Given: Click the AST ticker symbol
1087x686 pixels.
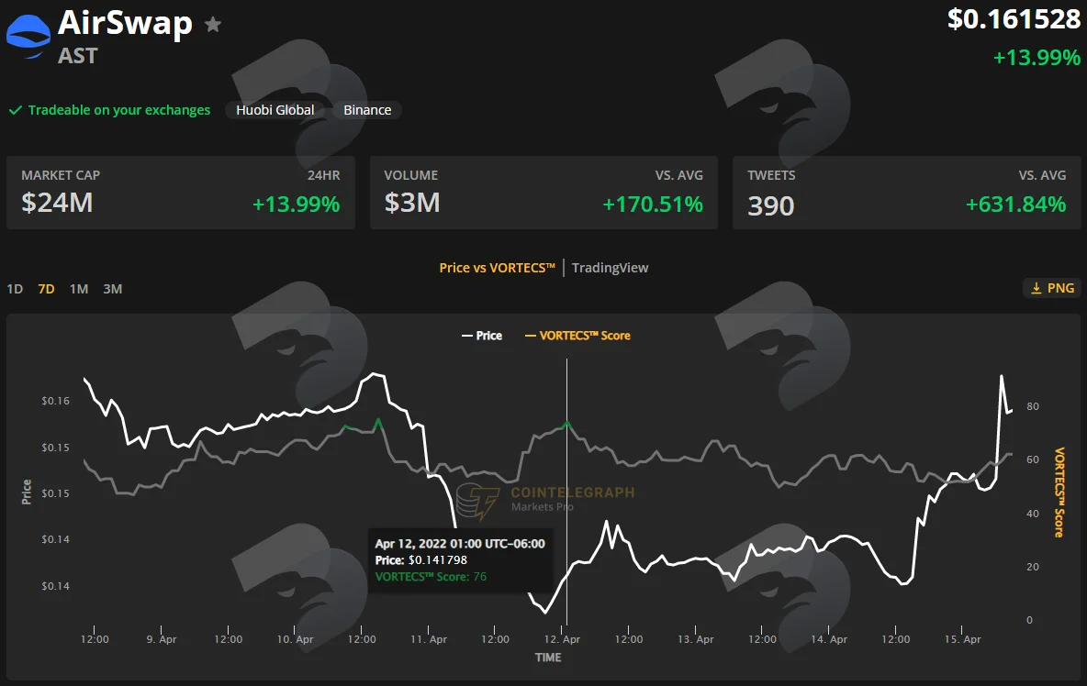Looking at the screenshot, I should (x=78, y=56).
